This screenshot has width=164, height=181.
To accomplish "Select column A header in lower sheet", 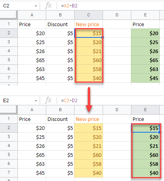I will [x=32, y=110].
